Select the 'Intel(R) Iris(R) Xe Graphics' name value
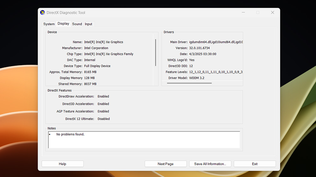The width and height of the screenshot is (316, 177). 104,42
